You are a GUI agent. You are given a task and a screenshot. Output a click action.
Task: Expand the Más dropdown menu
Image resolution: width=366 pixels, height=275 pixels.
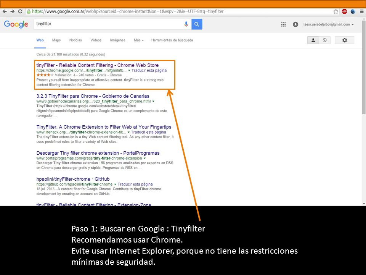pos(139,40)
